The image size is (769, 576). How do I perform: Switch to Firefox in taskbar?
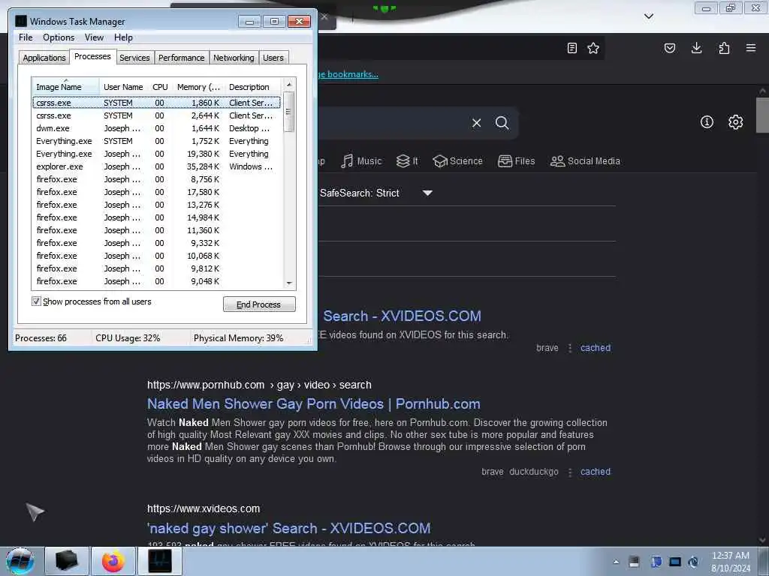pos(113,561)
